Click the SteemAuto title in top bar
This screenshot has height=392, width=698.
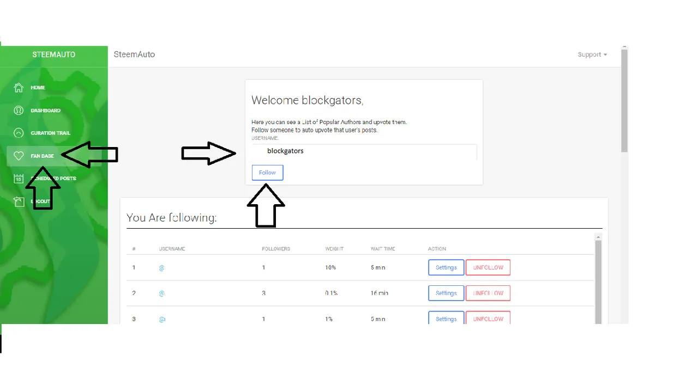pos(134,54)
